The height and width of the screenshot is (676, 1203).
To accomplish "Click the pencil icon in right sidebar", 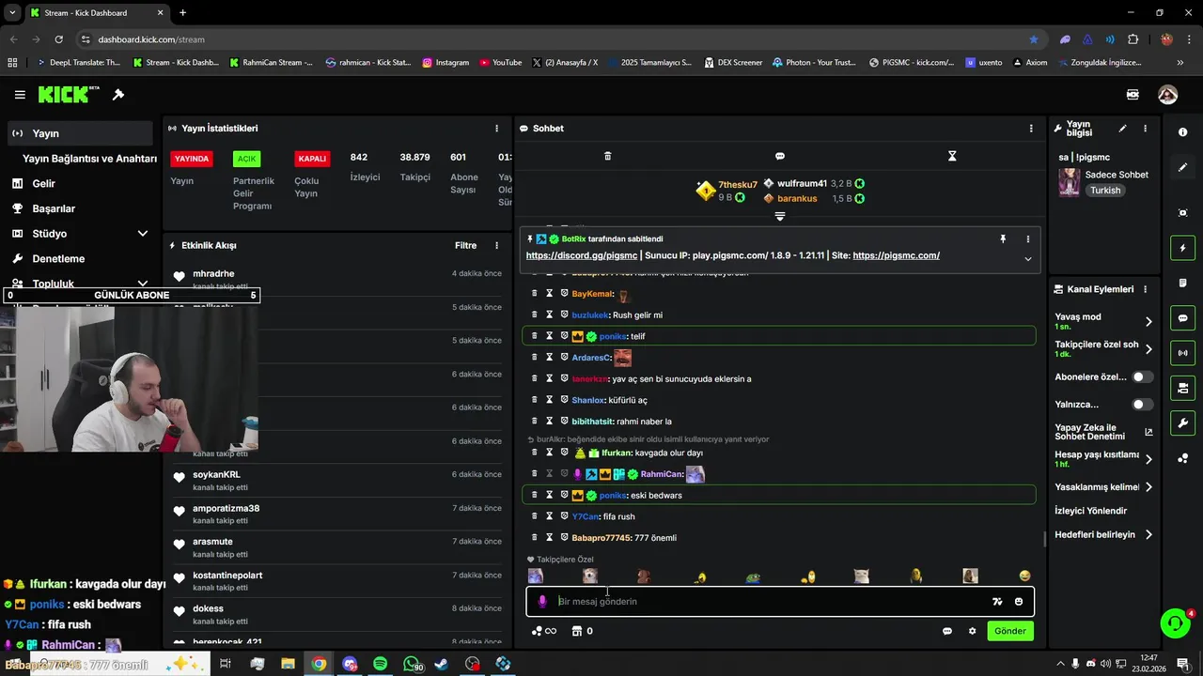I will coord(1182,167).
